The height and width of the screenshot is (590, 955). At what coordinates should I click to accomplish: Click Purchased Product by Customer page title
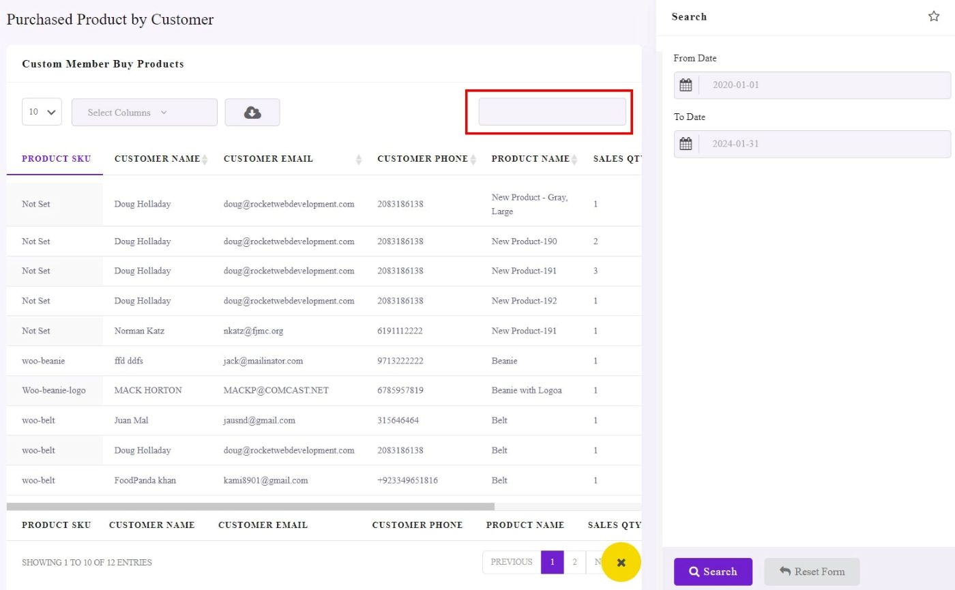[x=110, y=20]
